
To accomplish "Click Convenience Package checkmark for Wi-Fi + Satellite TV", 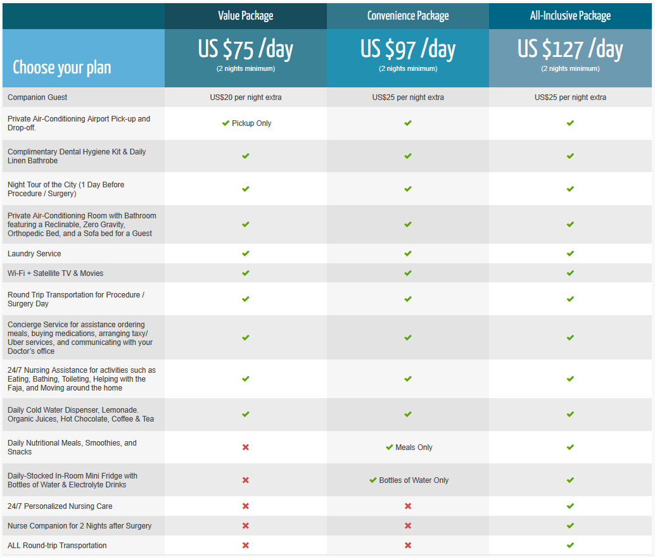I will (x=408, y=273).
